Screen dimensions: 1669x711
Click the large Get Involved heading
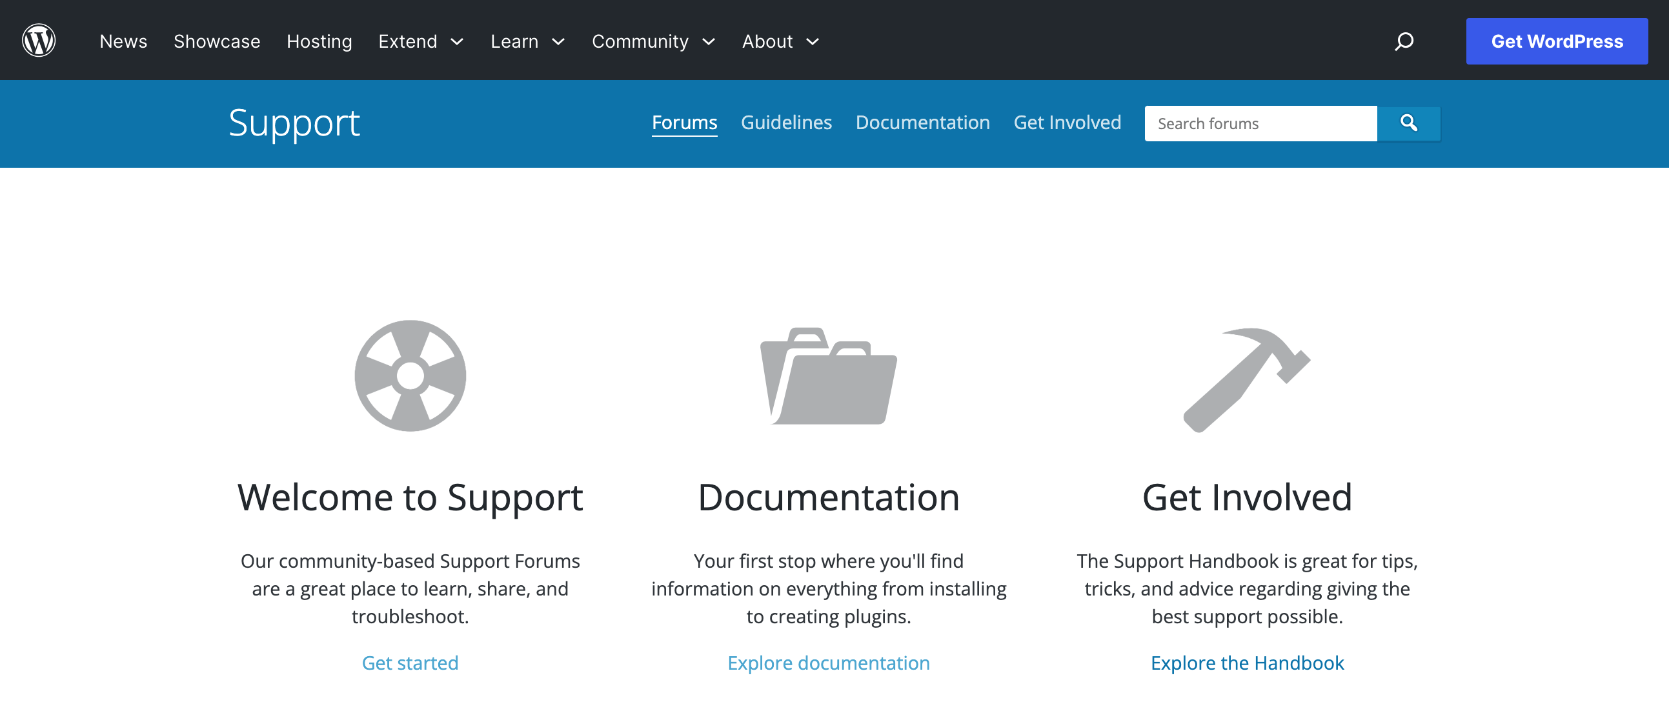(x=1247, y=498)
